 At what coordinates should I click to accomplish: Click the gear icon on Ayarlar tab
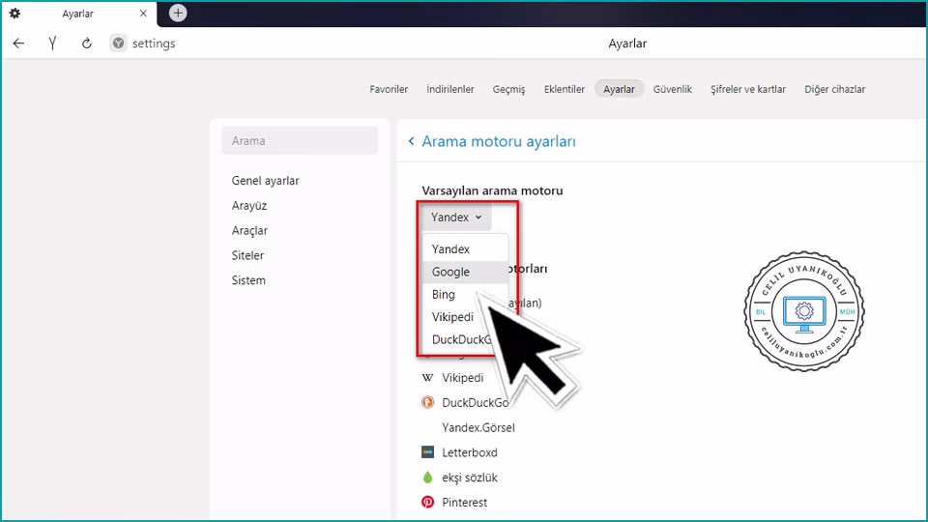click(14, 13)
